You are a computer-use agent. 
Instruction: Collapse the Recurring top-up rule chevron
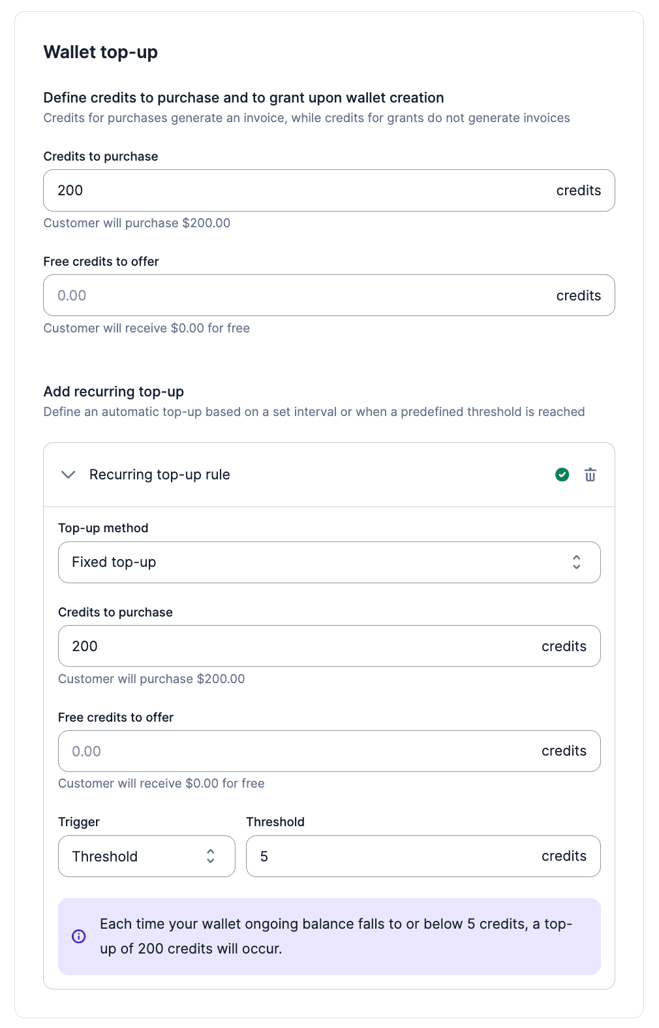pos(69,475)
